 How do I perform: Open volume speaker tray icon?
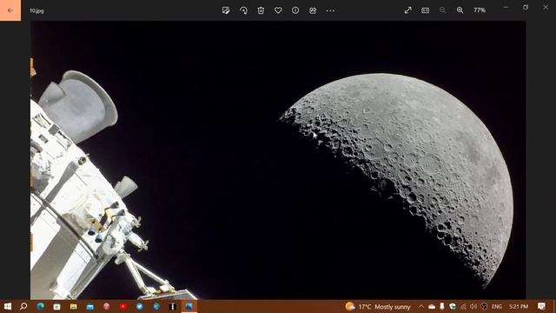coord(473,306)
